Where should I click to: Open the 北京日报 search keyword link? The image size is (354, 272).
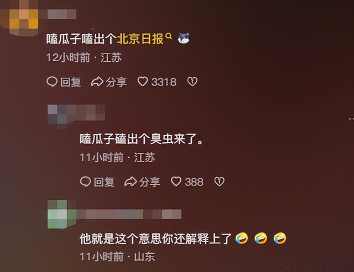(x=140, y=39)
